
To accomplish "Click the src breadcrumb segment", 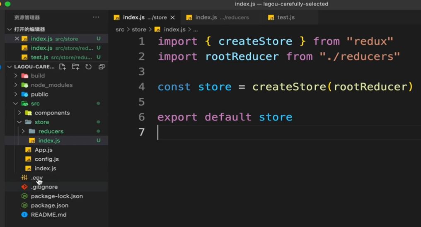I will point(120,29).
